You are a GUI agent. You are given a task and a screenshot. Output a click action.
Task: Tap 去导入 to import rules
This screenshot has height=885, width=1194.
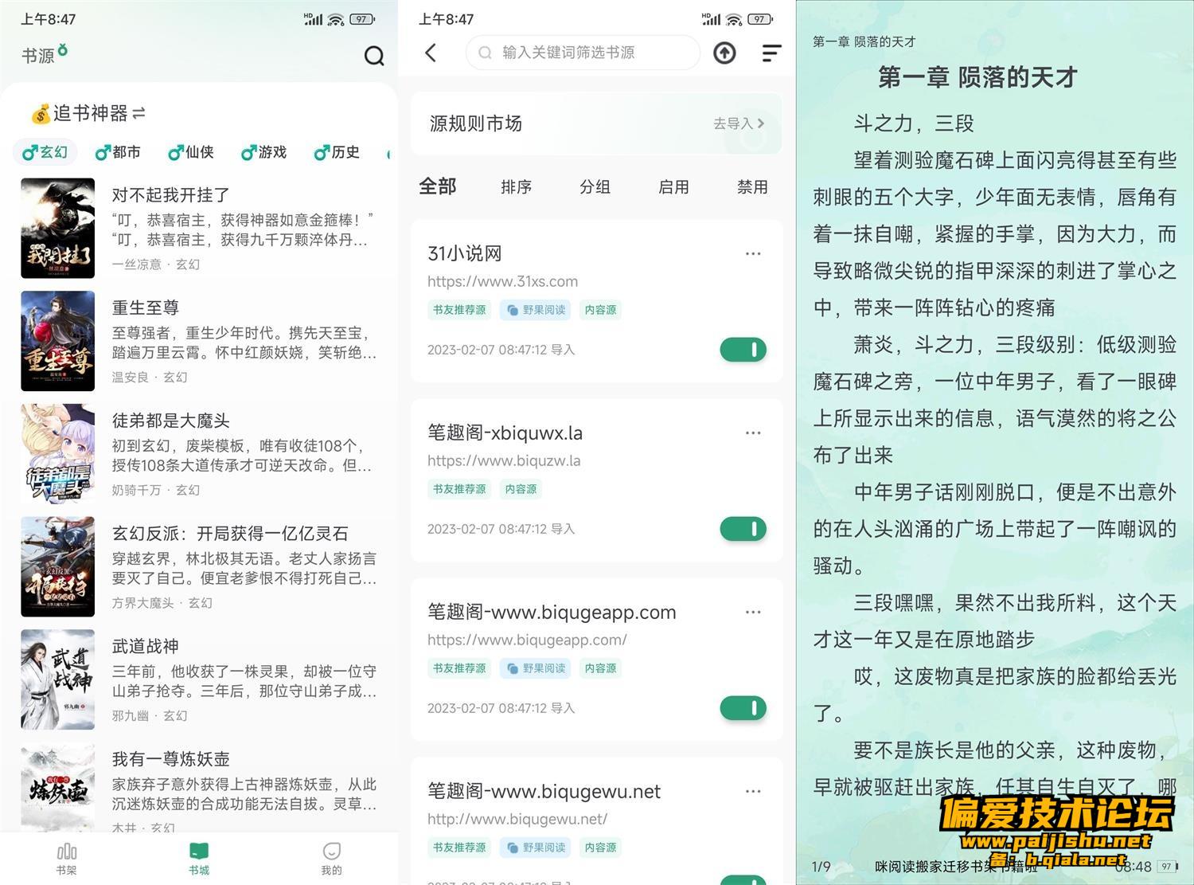click(739, 123)
